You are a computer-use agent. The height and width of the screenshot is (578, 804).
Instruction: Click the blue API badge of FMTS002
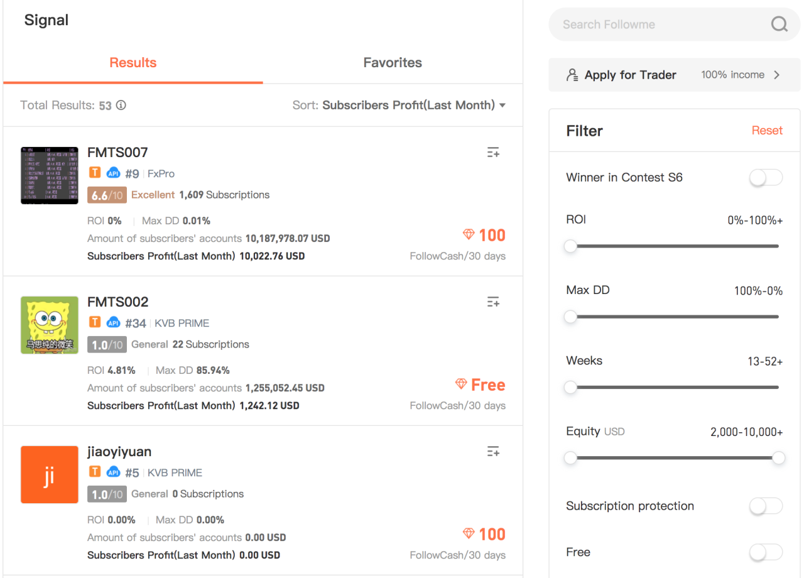113,323
